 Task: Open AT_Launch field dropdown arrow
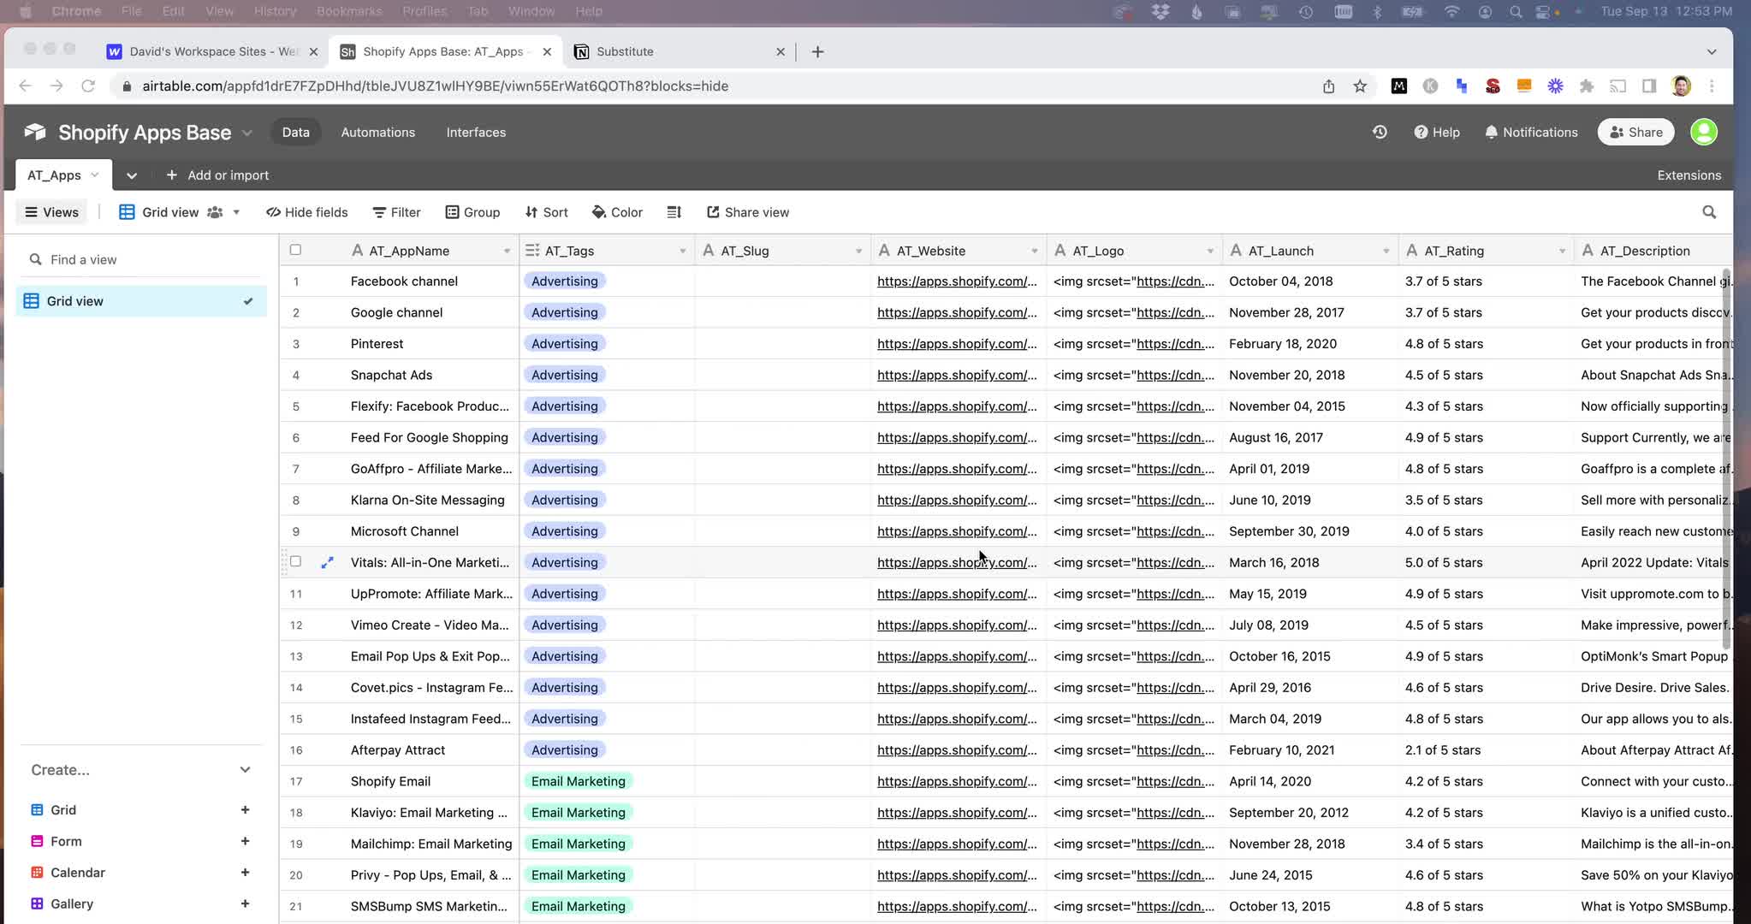pyautogui.click(x=1386, y=251)
